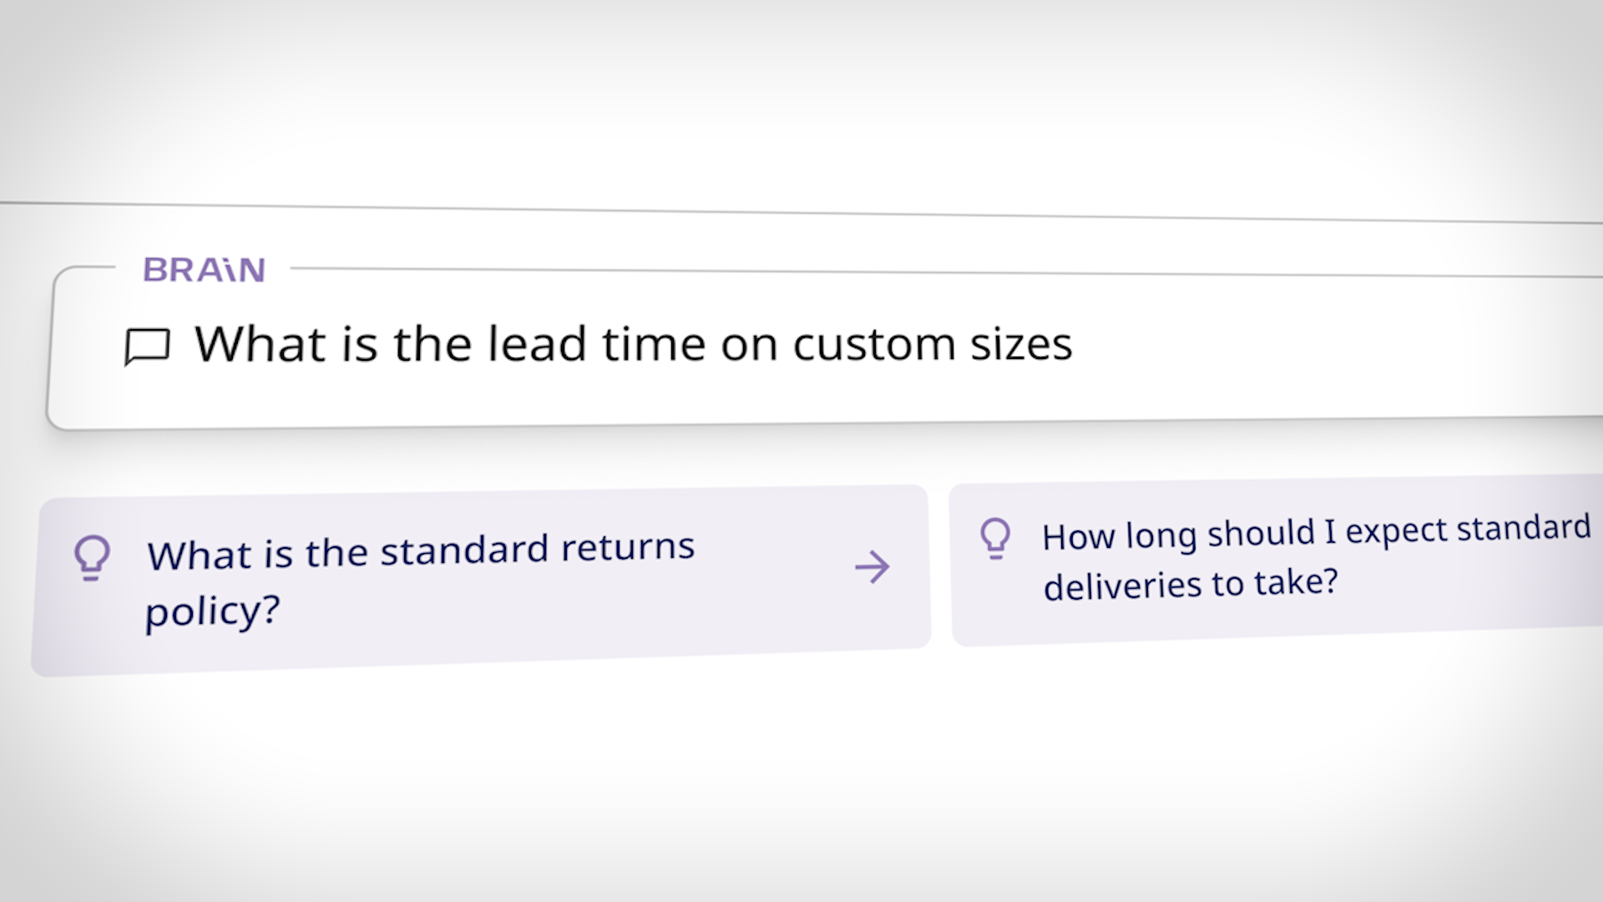Click "deliveries to take?" on the second suggestion card
Image resolution: width=1603 pixels, height=902 pixels.
coord(1191,584)
